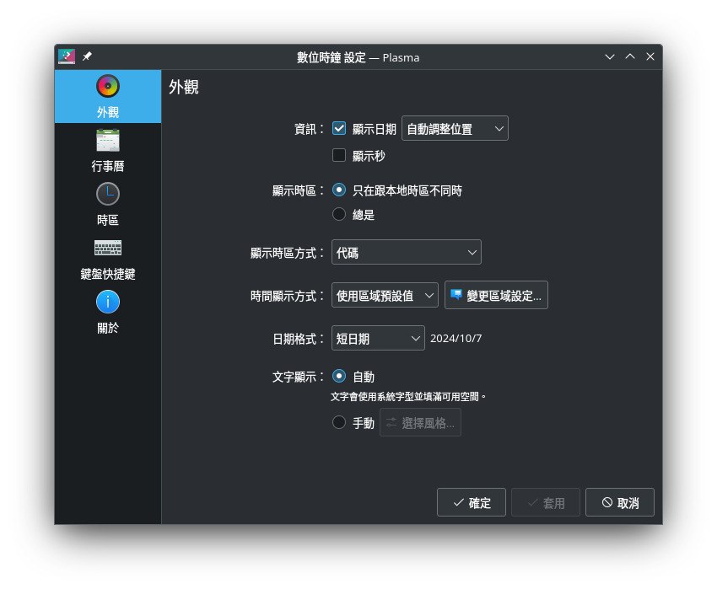
Task: Click the 變更區域設定... button
Action: click(x=496, y=295)
